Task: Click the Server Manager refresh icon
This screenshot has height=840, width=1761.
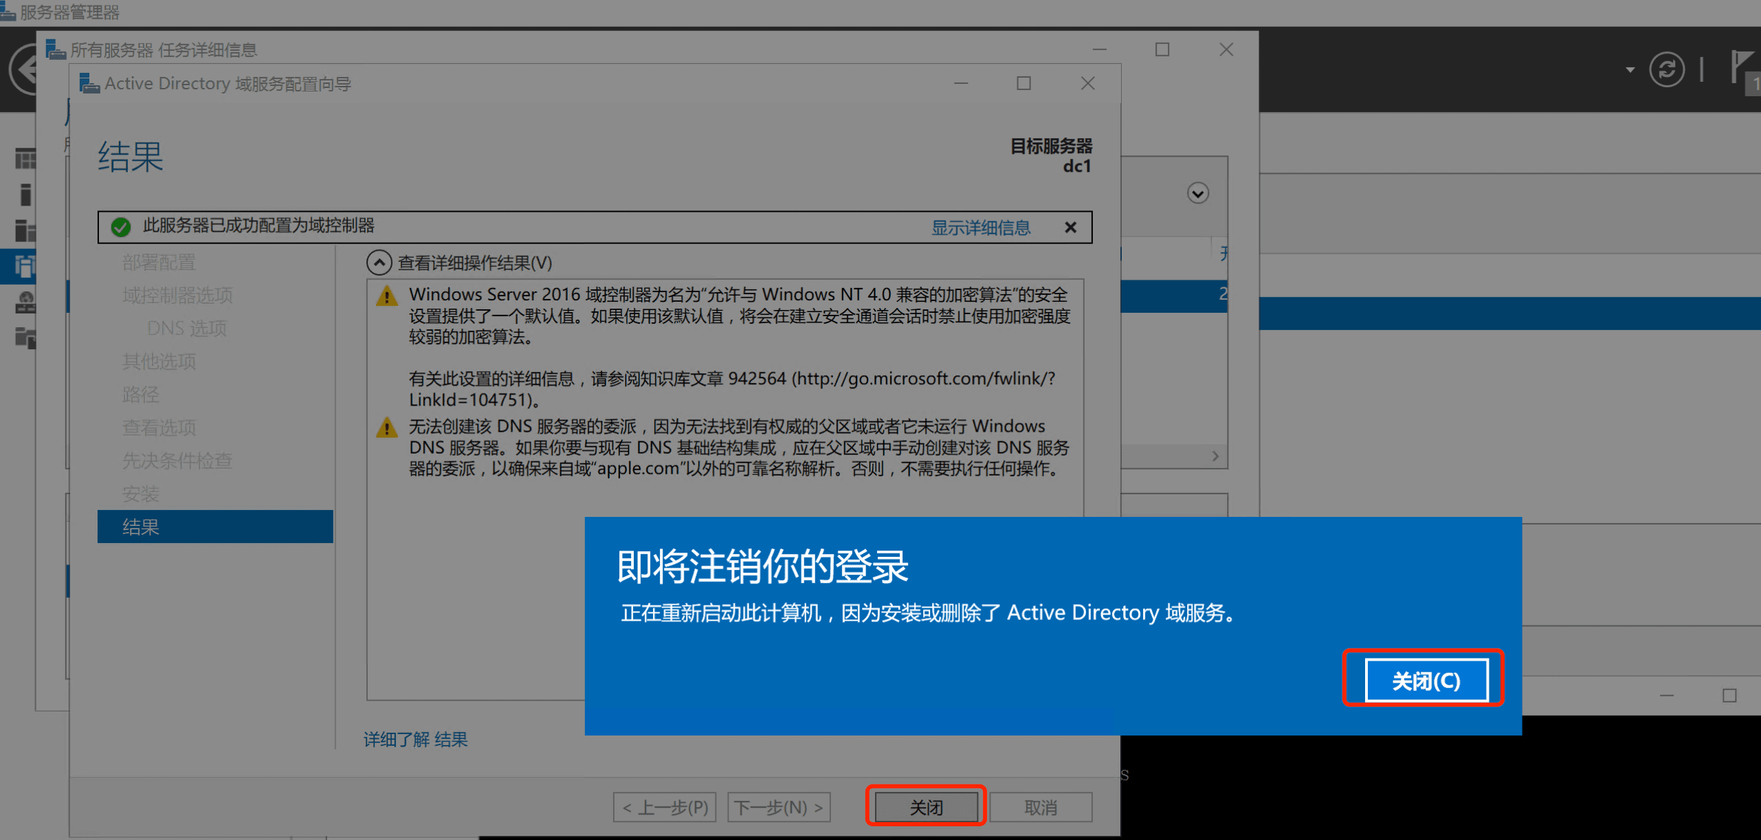Action: tap(1666, 69)
